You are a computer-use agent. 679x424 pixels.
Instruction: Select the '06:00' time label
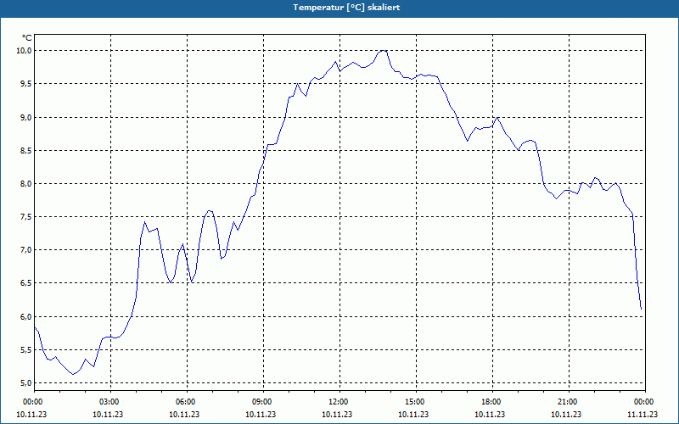[x=187, y=402]
